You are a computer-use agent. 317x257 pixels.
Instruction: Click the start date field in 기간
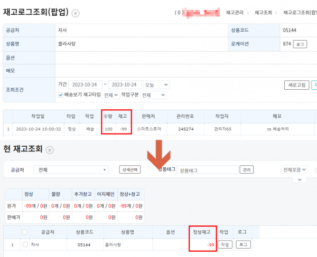pyautogui.click(x=86, y=84)
